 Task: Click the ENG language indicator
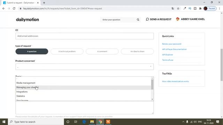(200, 122)
